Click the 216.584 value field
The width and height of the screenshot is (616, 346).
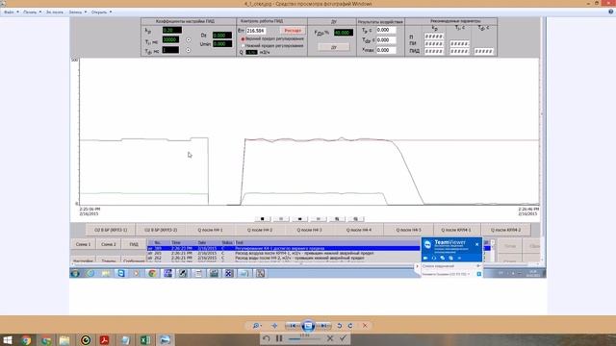pyautogui.click(x=256, y=31)
